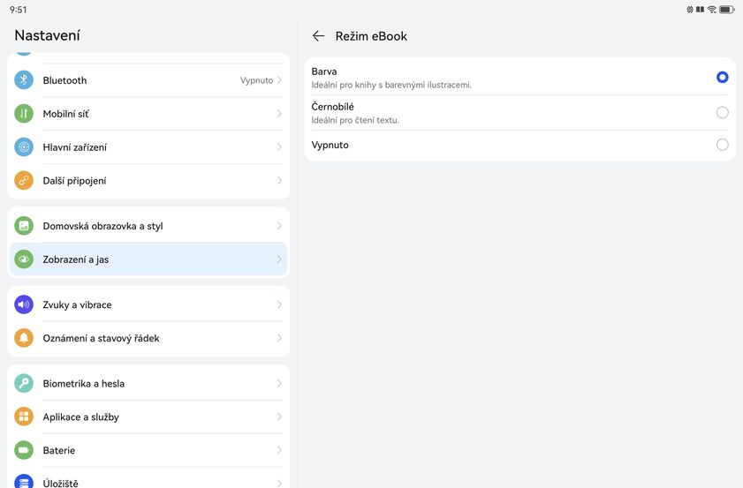Tap the battery indicator in status bar
The image size is (743, 488).
[x=726, y=10]
